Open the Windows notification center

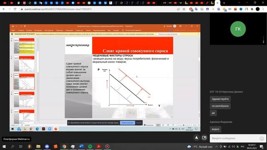262,147
